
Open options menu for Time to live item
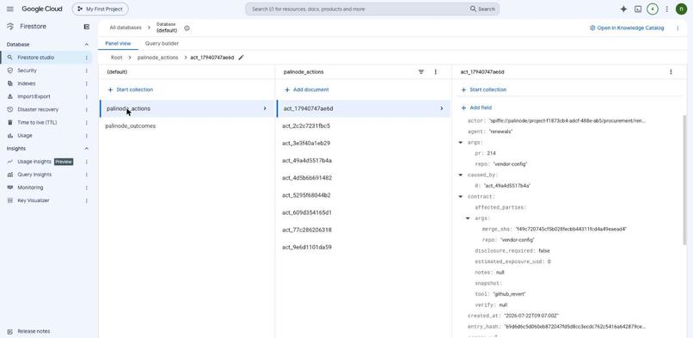[x=86, y=122]
